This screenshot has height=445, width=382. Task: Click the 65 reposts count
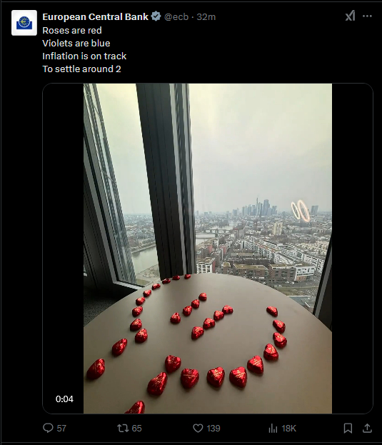coord(136,429)
